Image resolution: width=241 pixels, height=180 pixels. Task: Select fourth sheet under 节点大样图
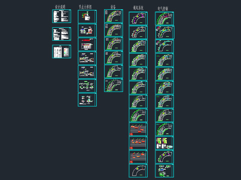(87, 58)
